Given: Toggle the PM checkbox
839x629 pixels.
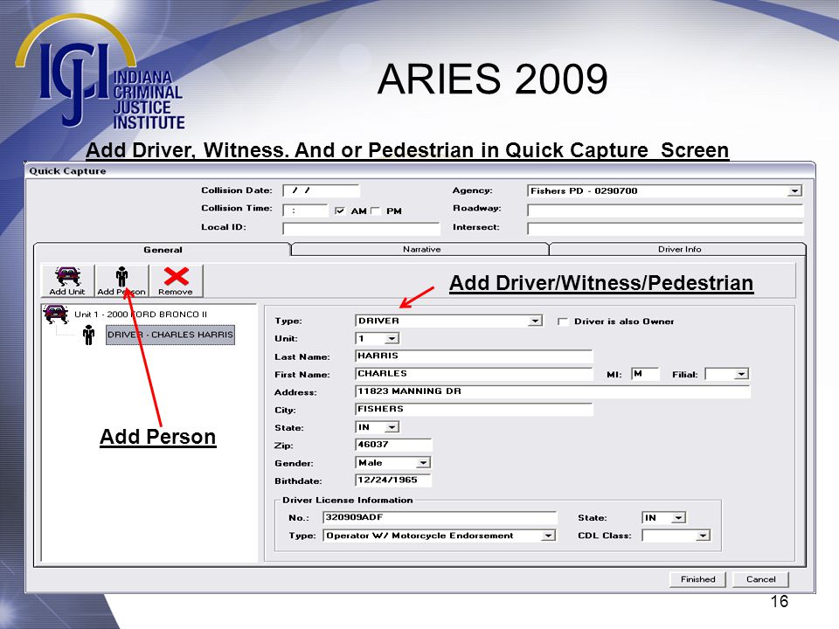Looking at the screenshot, I should pyautogui.click(x=376, y=211).
